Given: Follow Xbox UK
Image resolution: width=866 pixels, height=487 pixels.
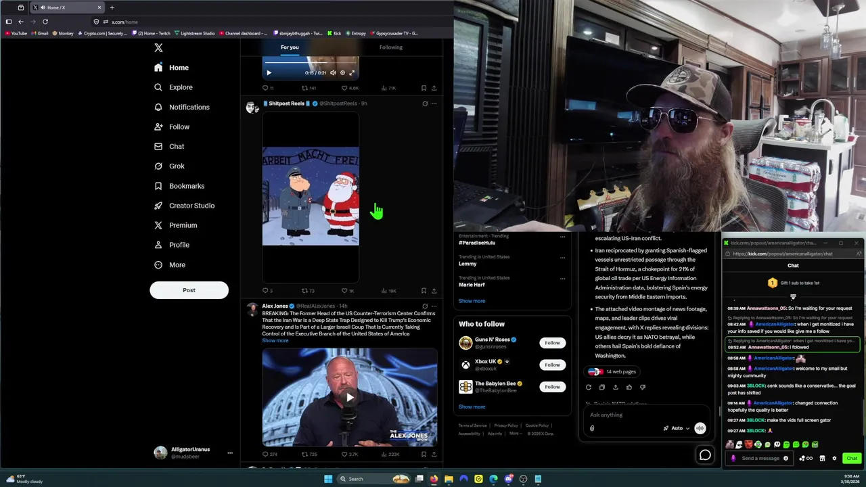Looking at the screenshot, I should coord(552,365).
